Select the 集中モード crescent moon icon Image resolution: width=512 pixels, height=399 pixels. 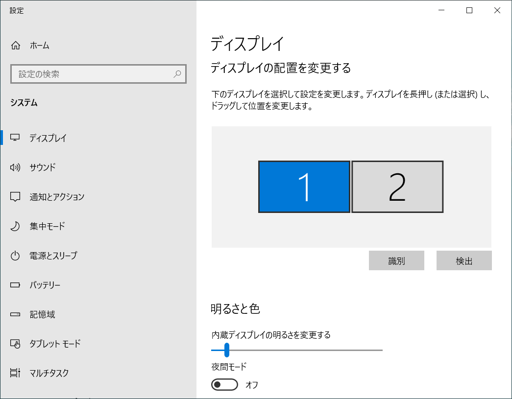click(15, 226)
